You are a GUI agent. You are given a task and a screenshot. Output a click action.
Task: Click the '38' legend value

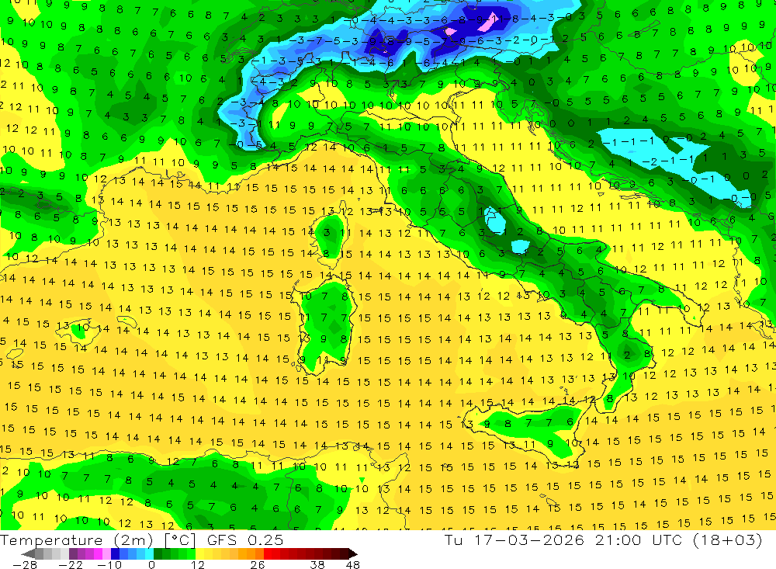(x=317, y=565)
